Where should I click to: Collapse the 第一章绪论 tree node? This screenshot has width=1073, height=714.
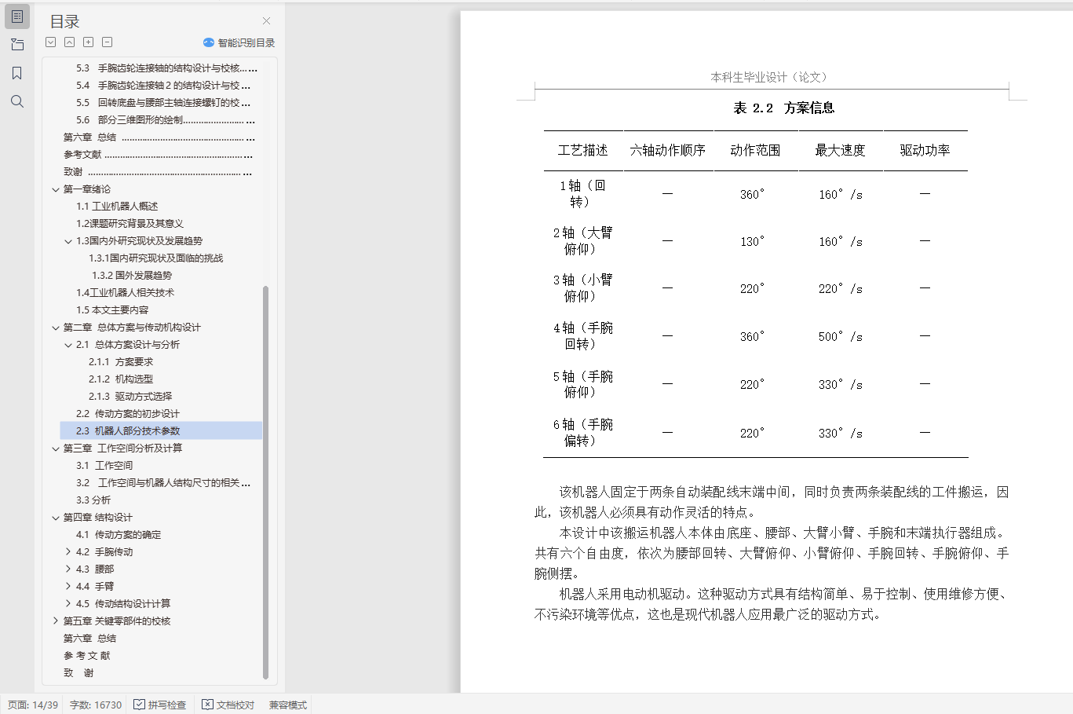[x=56, y=189]
